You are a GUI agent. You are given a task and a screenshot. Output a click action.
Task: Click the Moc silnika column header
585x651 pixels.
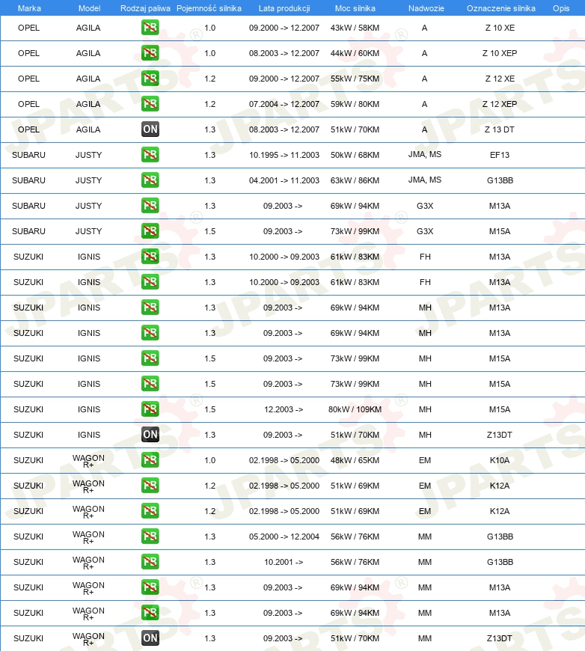pyautogui.click(x=355, y=8)
